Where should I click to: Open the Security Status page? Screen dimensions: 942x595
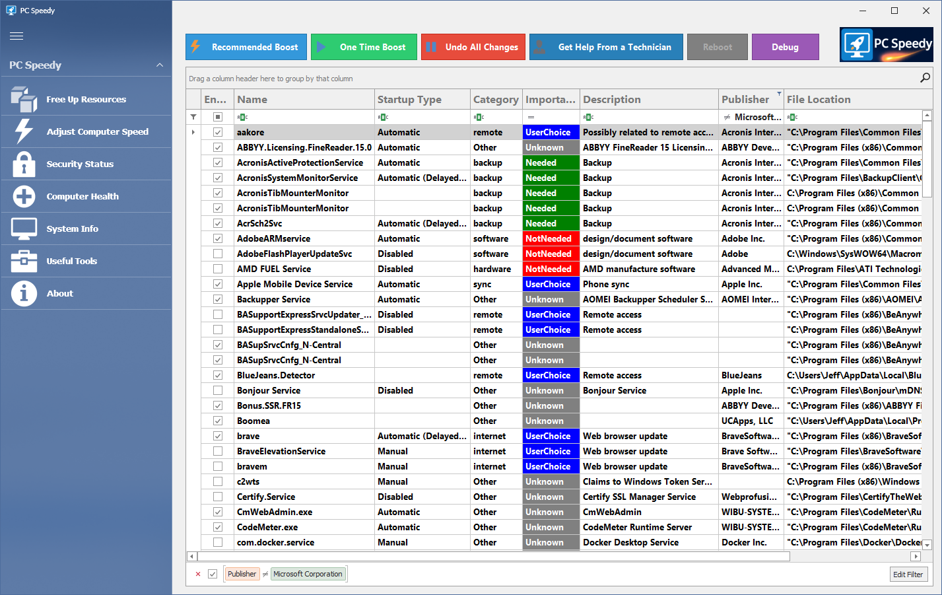(x=86, y=164)
